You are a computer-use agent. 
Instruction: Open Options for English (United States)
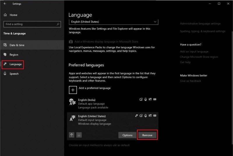click(127, 135)
